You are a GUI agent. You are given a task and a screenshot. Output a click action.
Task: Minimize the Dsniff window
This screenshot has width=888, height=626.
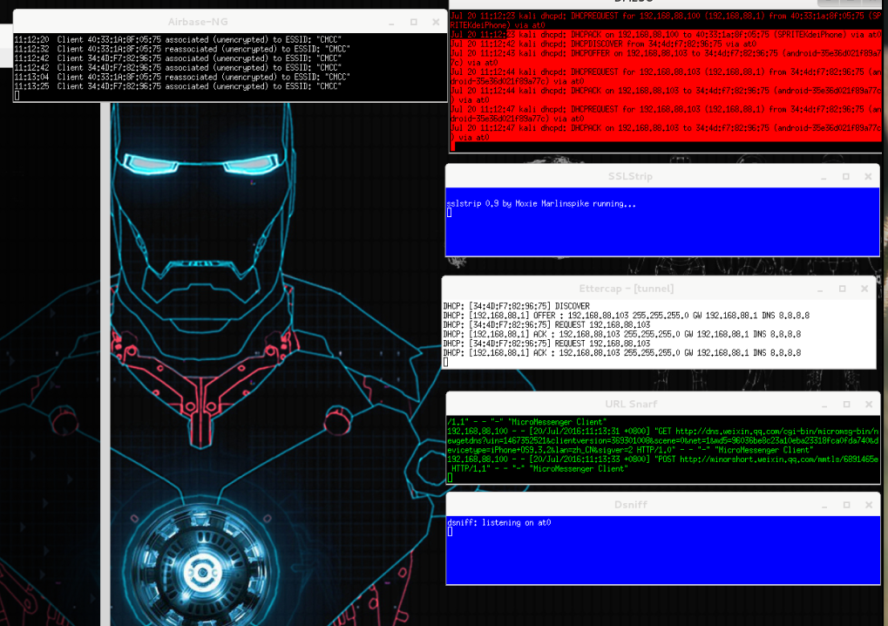824,506
